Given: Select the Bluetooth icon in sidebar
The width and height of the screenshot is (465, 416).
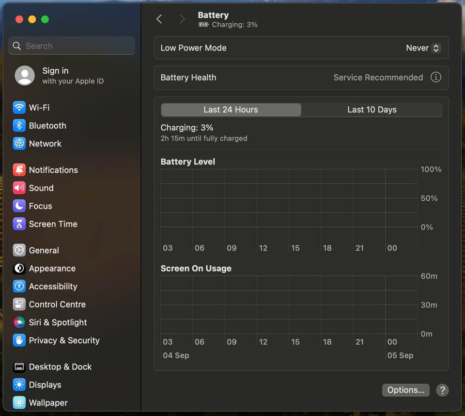Looking at the screenshot, I should [x=18, y=126].
